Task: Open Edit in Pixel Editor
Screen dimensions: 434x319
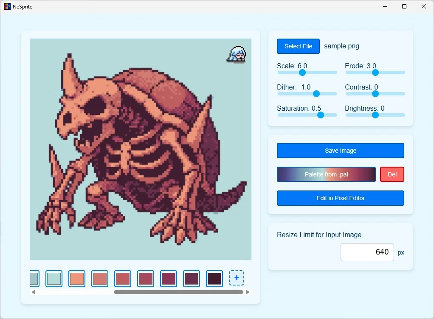Action: (x=341, y=198)
